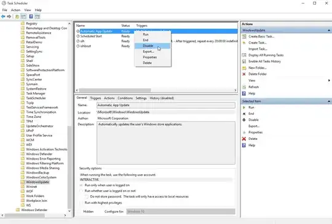Image resolution: width=332 pixels, height=224 pixels.
Task: Click the green Run icon under Selected Item
Action: [x=244, y=107]
